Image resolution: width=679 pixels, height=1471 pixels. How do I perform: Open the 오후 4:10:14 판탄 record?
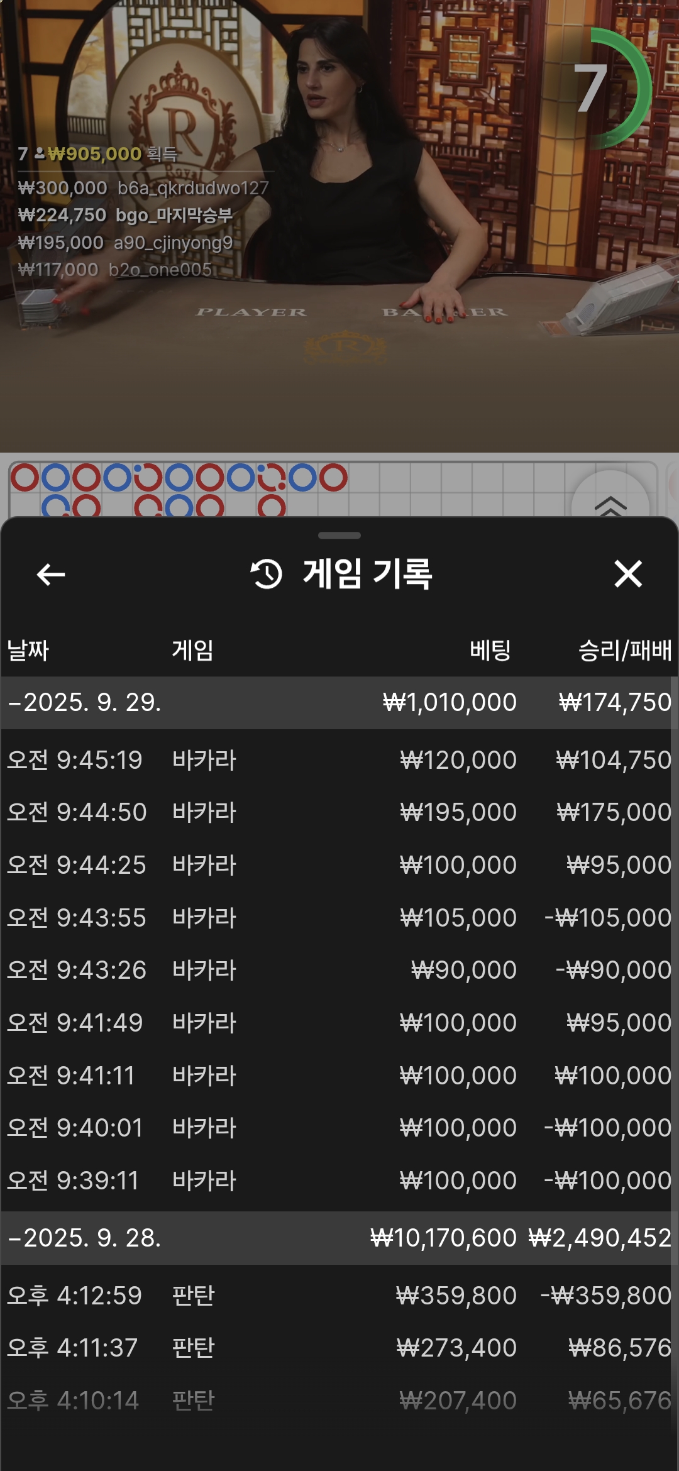339,1401
